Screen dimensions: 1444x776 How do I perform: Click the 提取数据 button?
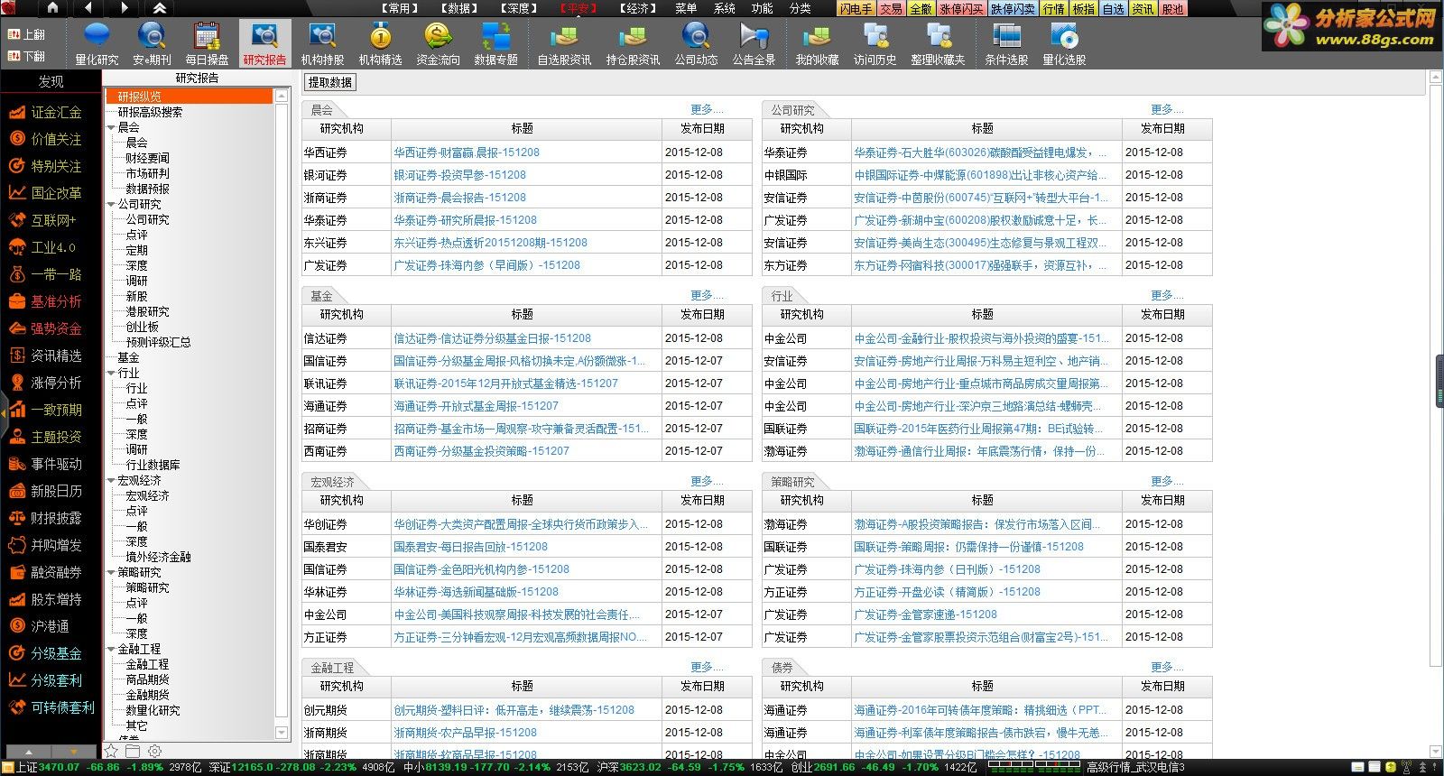tap(329, 82)
